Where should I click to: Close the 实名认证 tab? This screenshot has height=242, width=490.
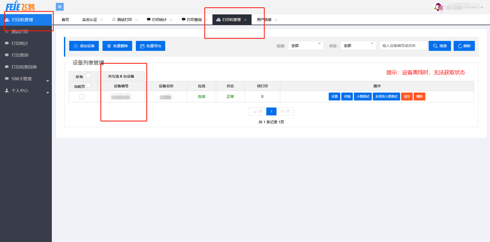[x=102, y=20]
